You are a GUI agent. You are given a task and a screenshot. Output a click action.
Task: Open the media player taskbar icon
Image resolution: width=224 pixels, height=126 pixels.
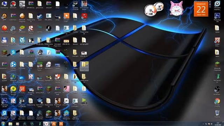pyautogui.click(x=17, y=124)
